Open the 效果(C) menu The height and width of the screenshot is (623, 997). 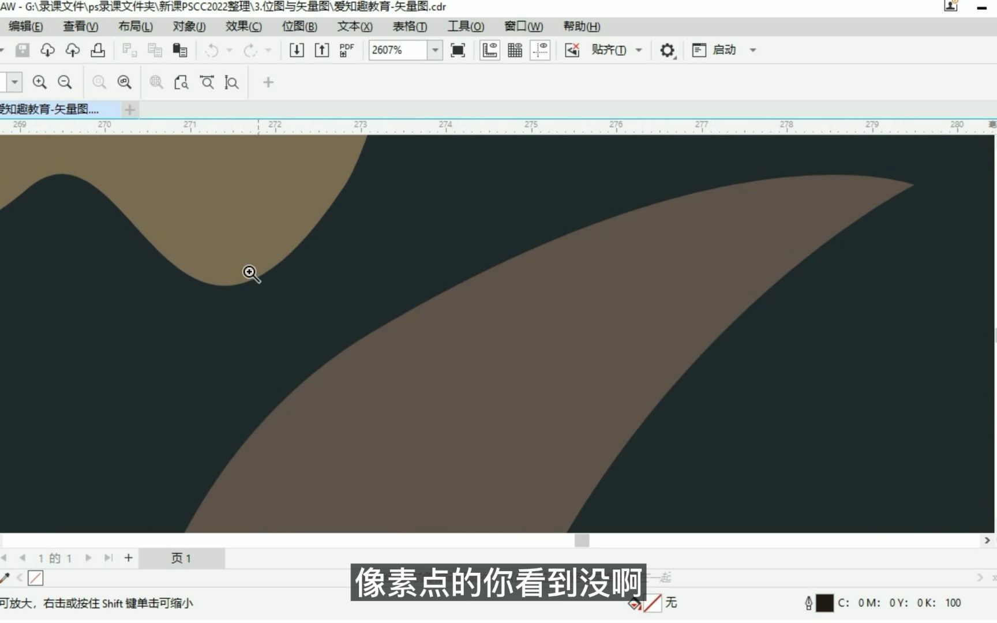coord(243,27)
